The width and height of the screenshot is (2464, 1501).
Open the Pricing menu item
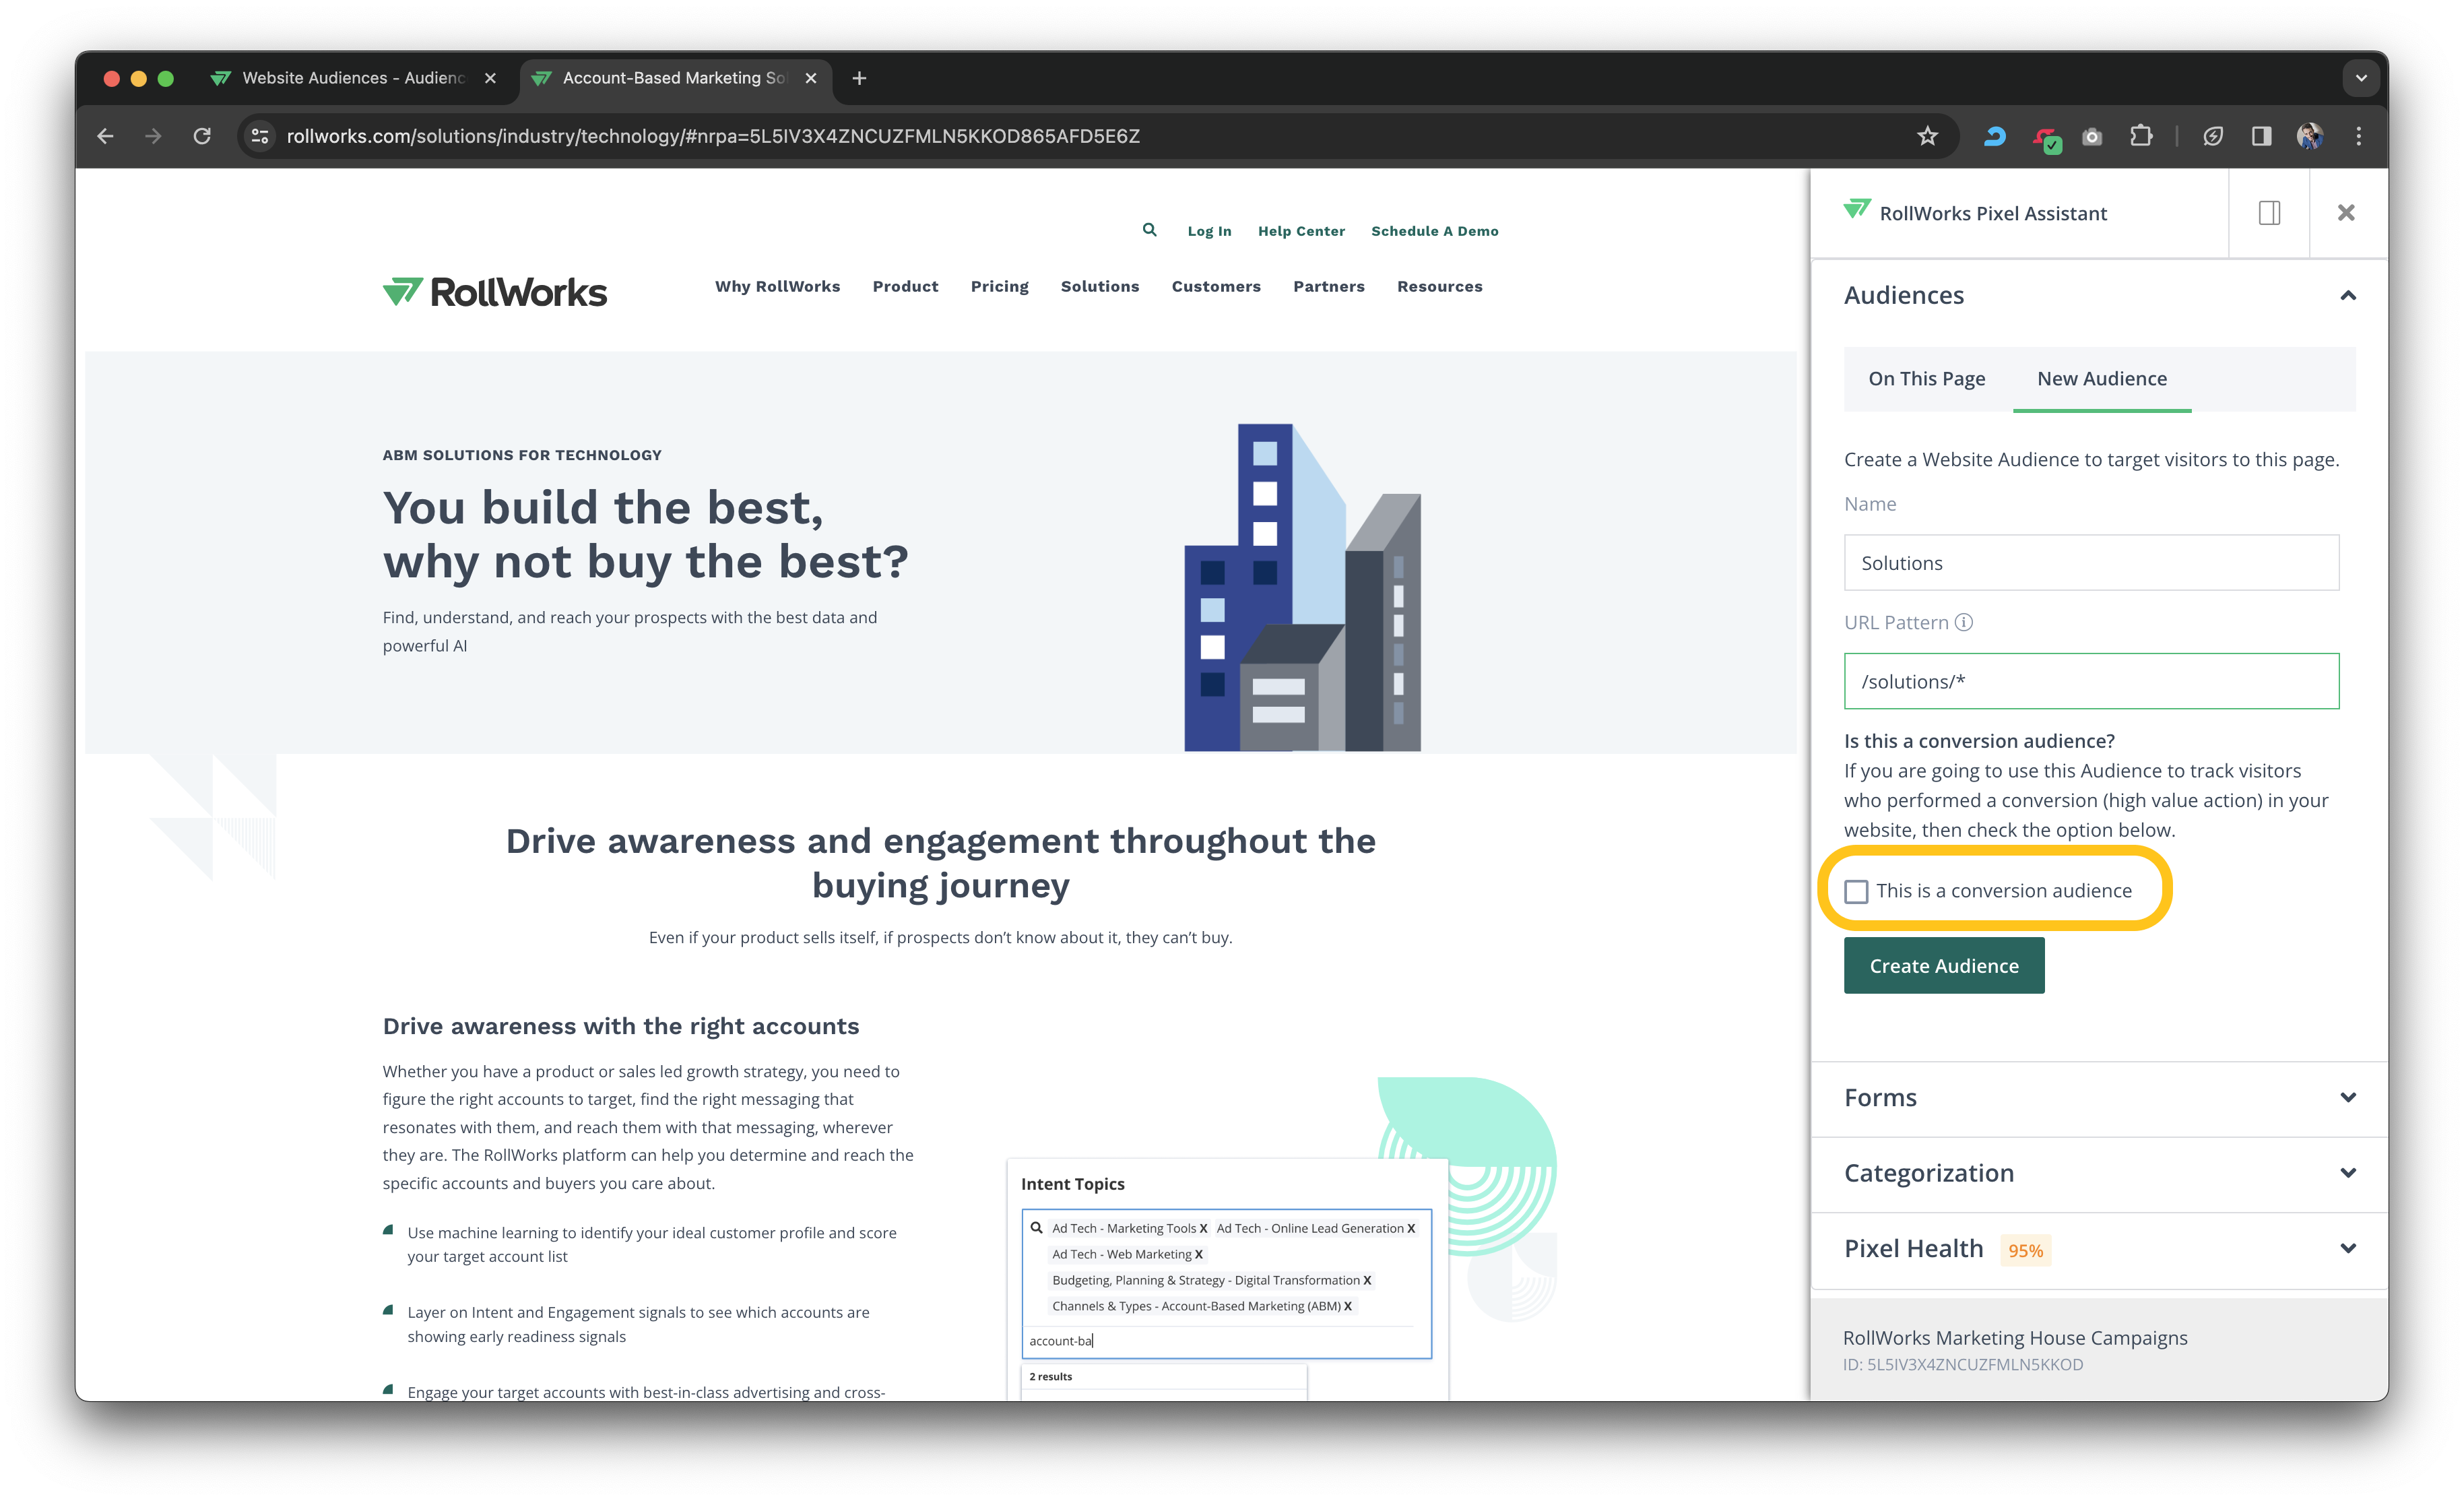(x=999, y=287)
